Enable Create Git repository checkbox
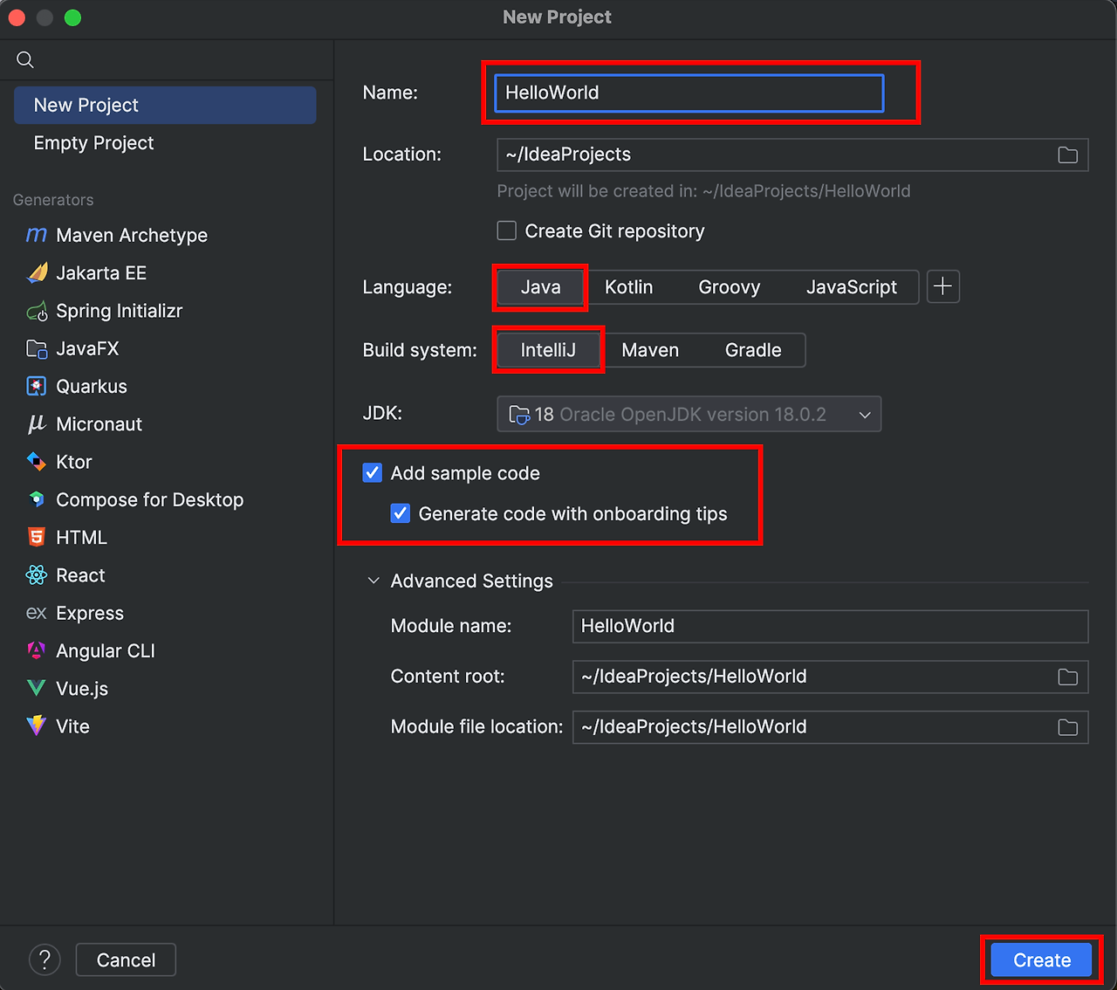 [507, 230]
